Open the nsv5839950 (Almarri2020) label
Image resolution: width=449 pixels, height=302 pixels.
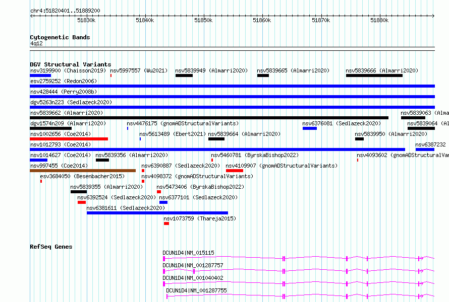391,134
